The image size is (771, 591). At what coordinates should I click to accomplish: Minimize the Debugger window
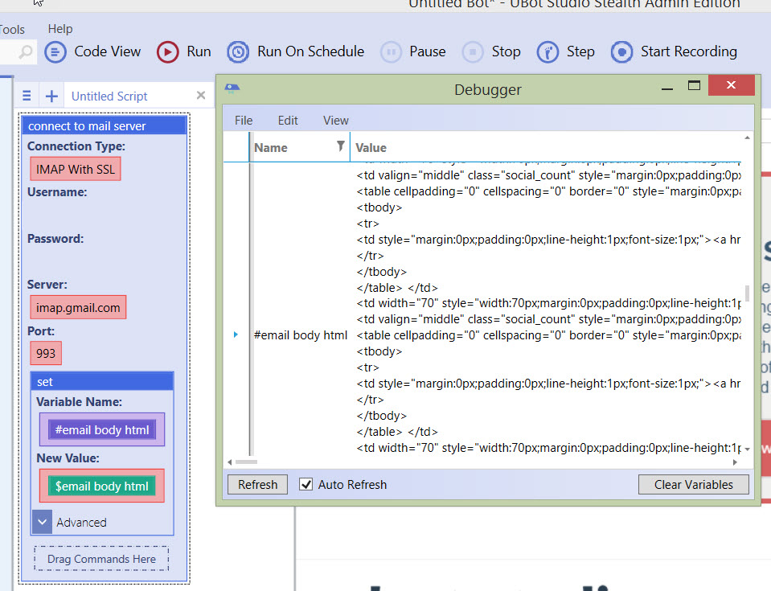[x=667, y=88]
